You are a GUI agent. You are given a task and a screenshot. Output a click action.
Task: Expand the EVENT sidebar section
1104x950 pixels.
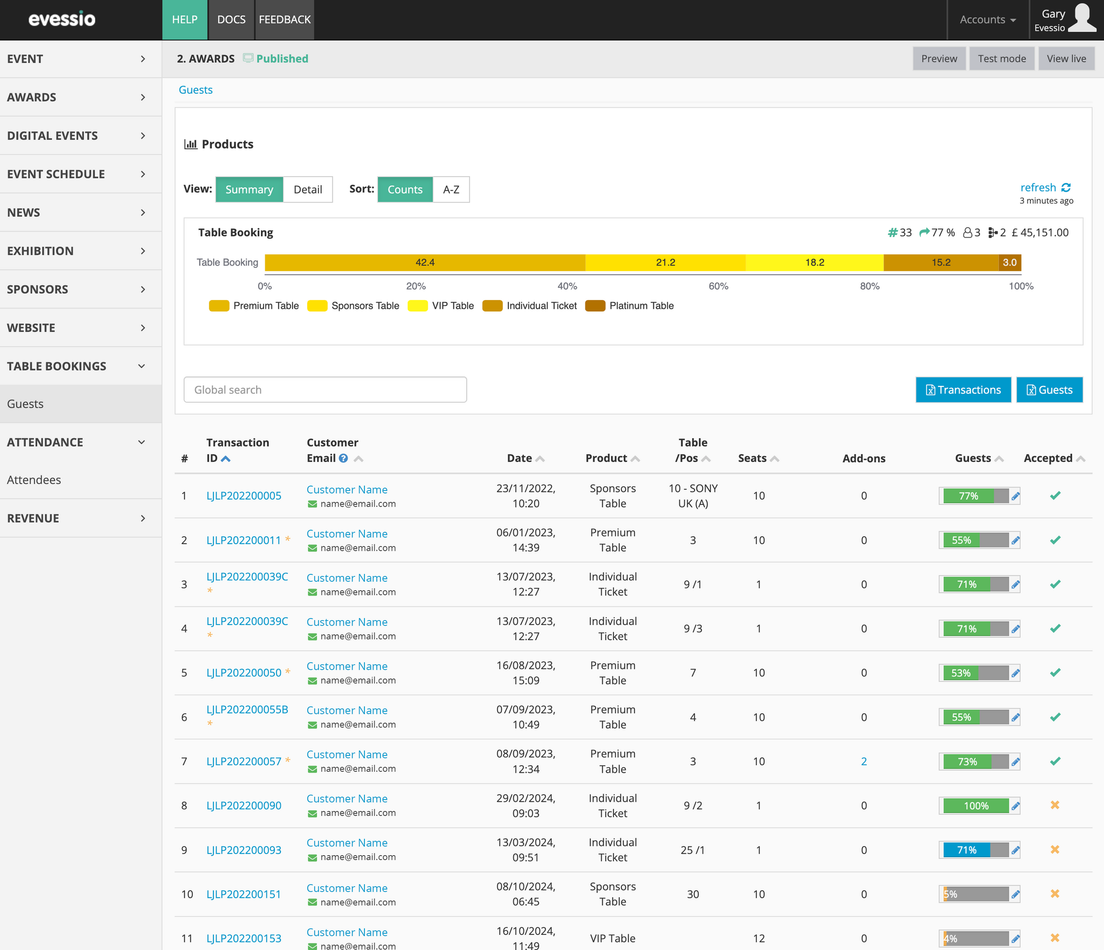[x=81, y=59]
